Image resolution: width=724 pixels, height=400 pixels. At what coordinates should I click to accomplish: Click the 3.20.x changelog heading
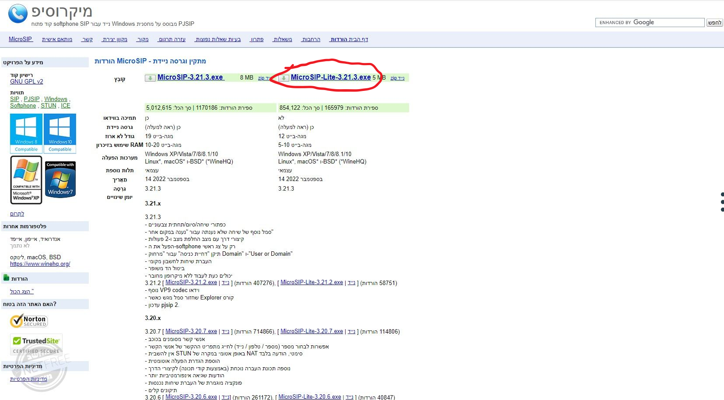click(x=153, y=318)
